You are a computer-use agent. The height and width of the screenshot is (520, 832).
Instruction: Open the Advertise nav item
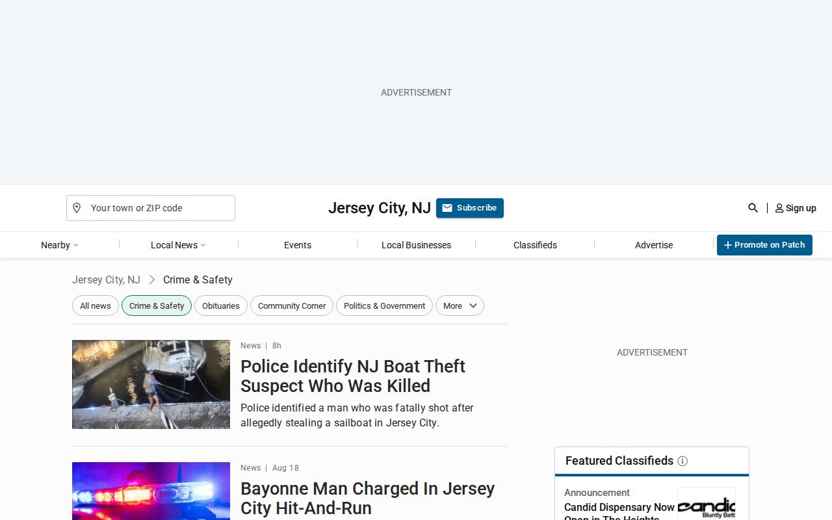tap(654, 245)
